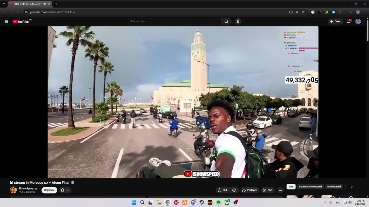This screenshot has width=369, height=207.
Task: Open the Windows Start menu
Action: point(134,202)
